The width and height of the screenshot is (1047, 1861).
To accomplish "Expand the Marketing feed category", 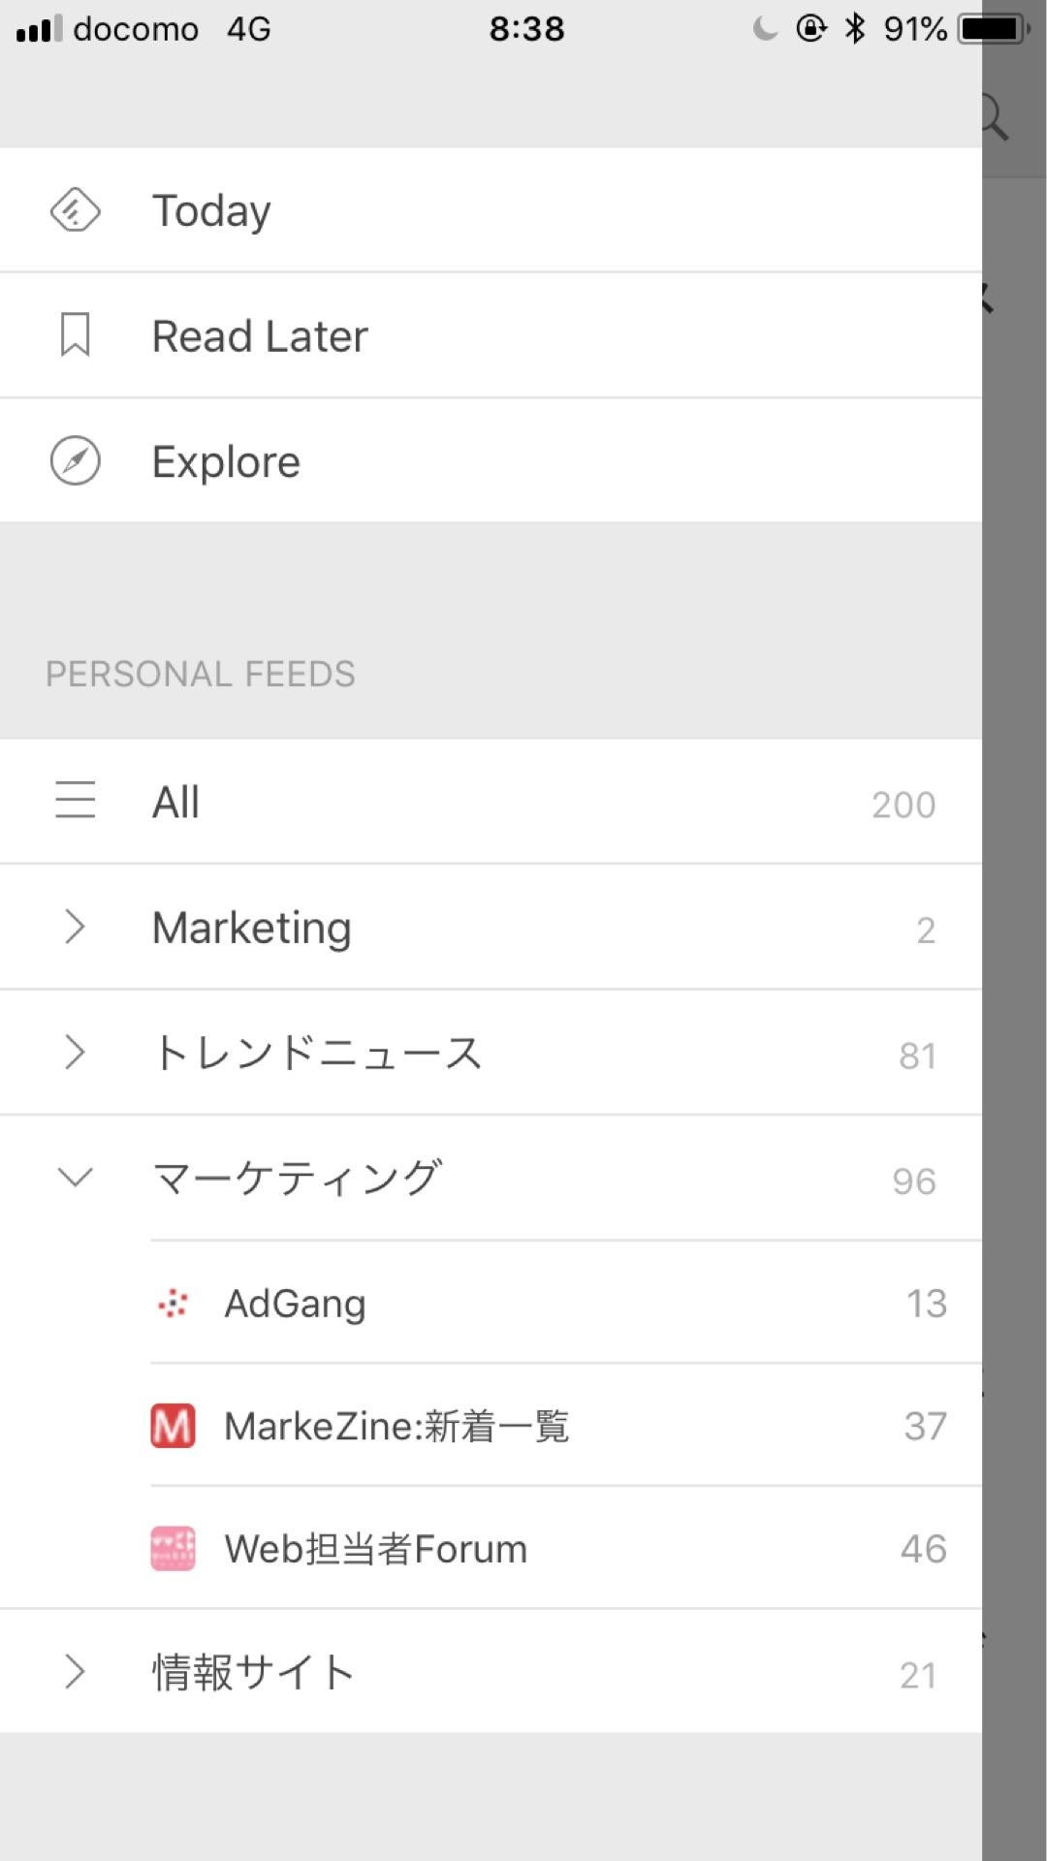I will [x=75, y=928].
